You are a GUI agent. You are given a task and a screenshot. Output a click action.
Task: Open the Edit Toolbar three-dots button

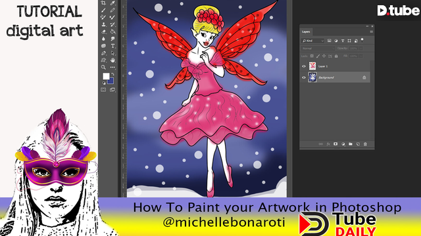(112, 68)
